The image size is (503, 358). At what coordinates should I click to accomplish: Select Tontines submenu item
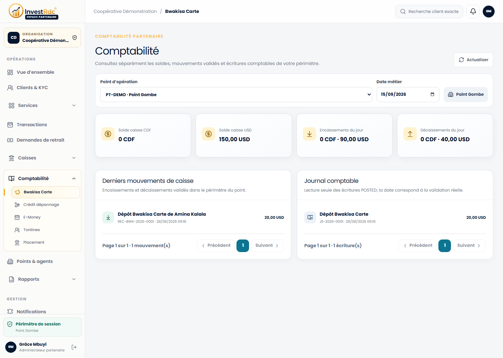click(45, 230)
